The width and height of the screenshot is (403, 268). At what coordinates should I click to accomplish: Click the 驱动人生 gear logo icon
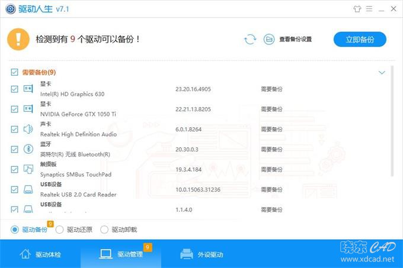pos(11,9)
